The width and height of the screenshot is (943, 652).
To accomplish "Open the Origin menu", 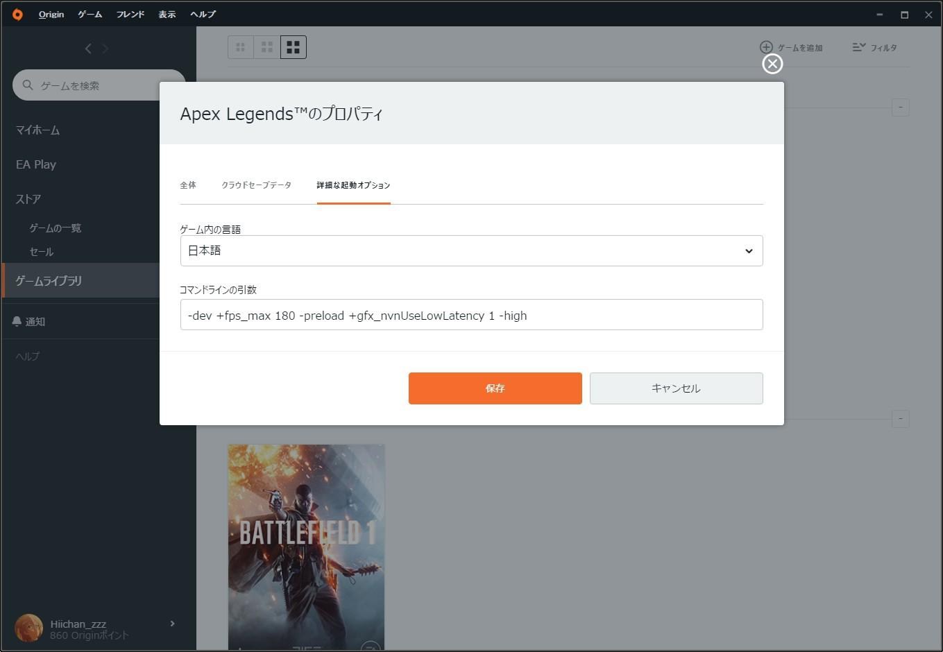I will click(51, 14).
